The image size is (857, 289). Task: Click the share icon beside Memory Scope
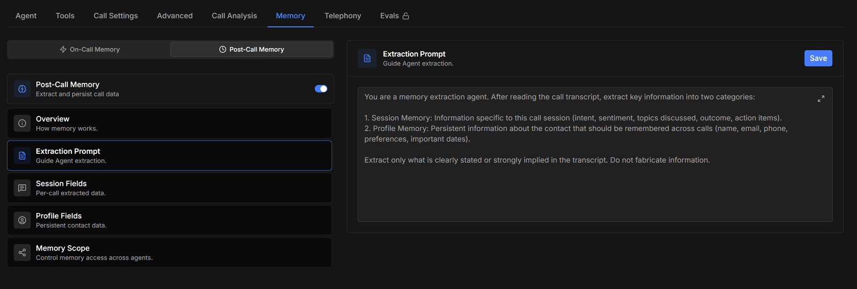pyautogui.click(x=22, y=253)
